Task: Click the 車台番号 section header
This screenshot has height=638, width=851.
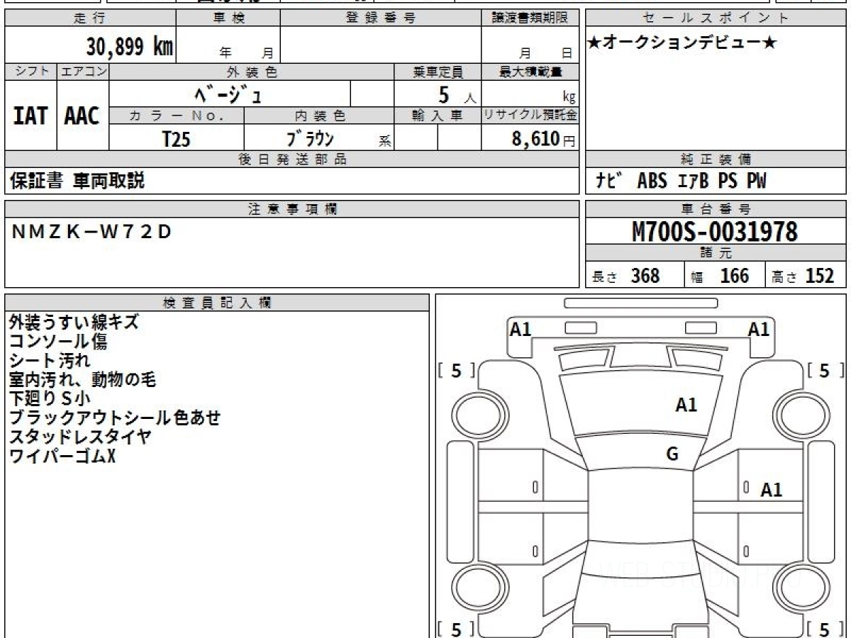Action: [716, 209]
